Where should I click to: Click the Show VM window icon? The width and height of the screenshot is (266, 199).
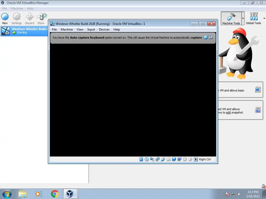(x=41, y=17)
